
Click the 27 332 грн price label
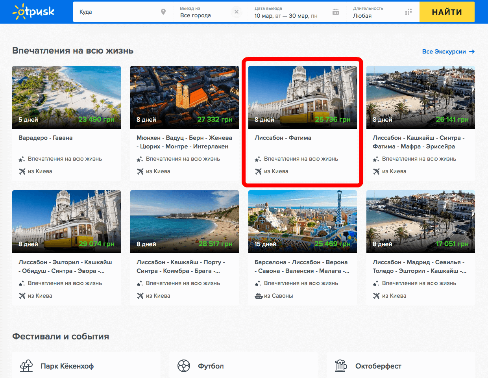click(x=215, y=119)
